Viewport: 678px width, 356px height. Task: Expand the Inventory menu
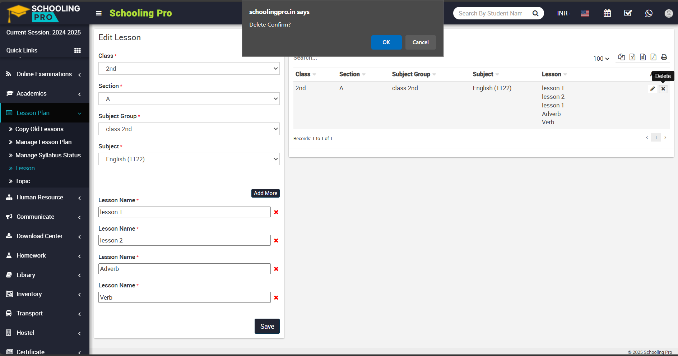45,294
